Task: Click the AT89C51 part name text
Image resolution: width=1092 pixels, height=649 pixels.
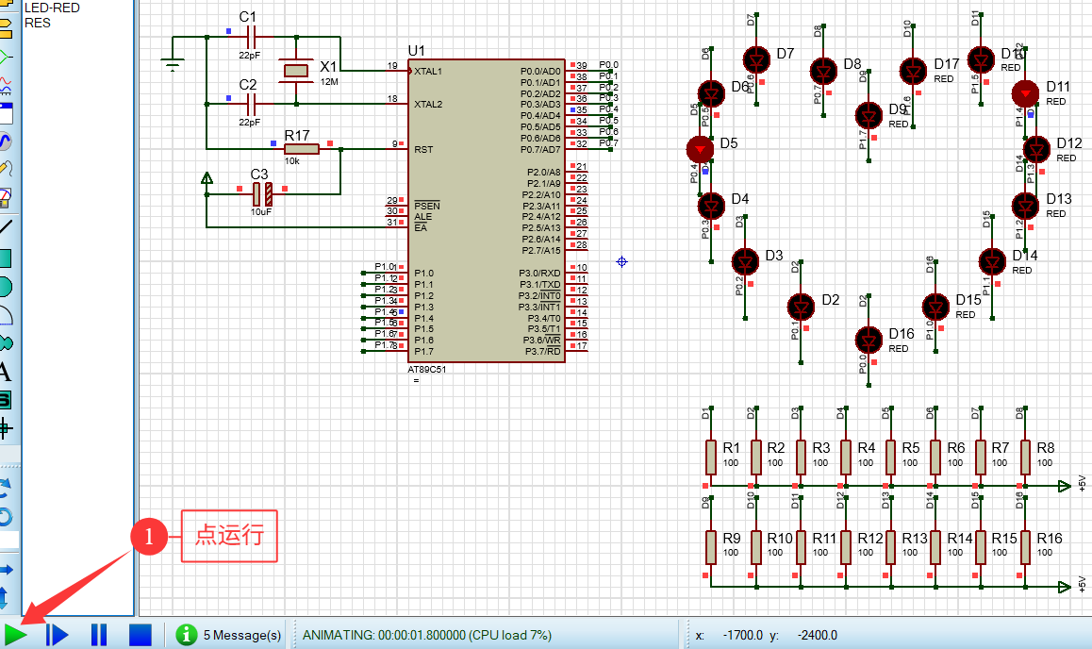Action: pos(427,370)
